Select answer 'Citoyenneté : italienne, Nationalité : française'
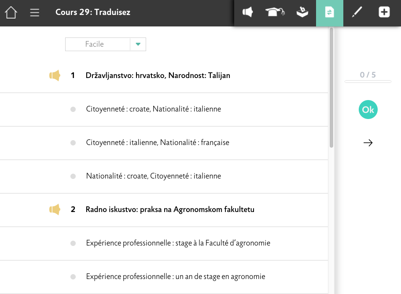401x294 pixels. (158, 143)
